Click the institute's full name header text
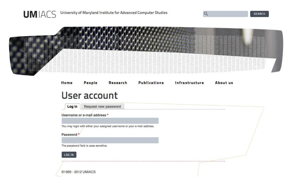Viewport: 285px width, 177px height. [x=114, y=13]
